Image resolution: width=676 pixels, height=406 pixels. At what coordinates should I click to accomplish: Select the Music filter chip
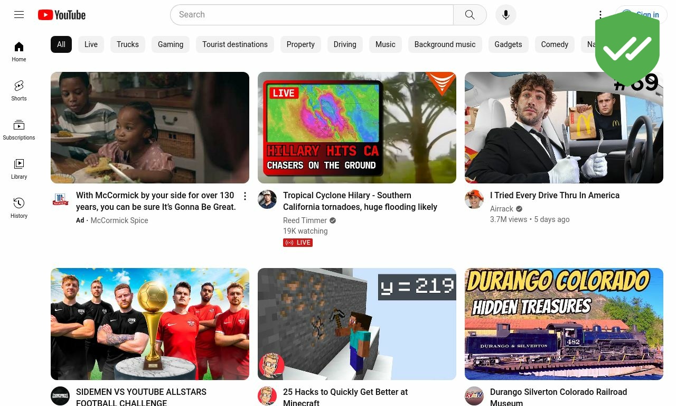click(x=386, y=44)
